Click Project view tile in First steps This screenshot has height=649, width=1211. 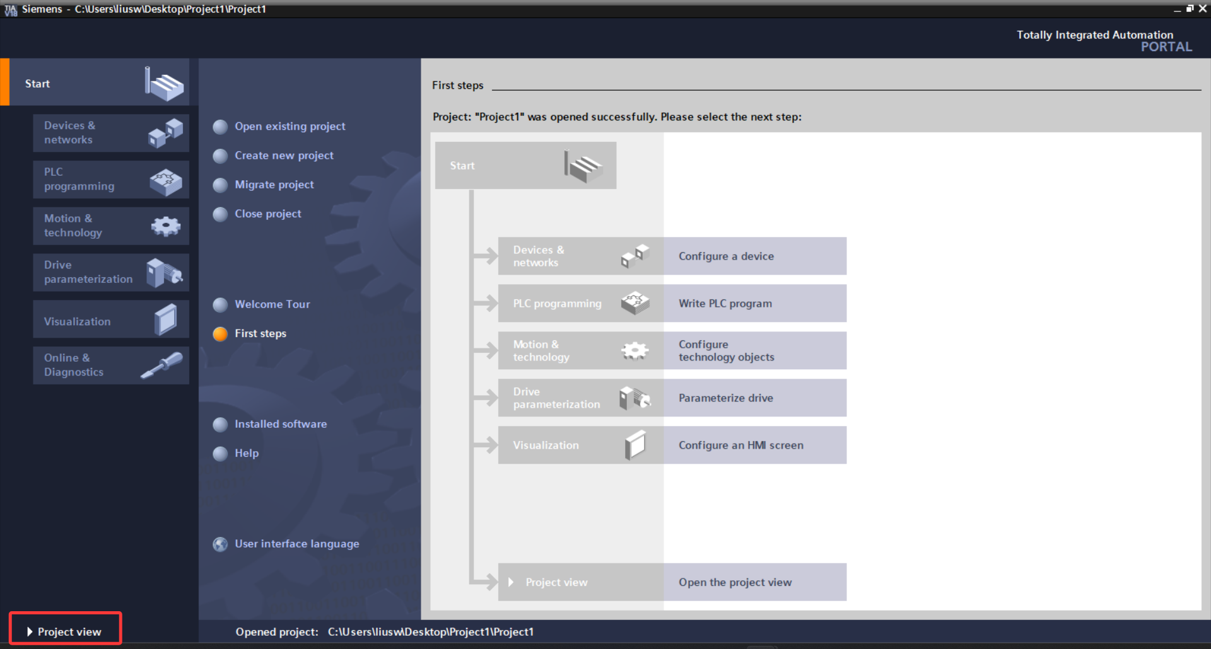(x=580, y=582)
